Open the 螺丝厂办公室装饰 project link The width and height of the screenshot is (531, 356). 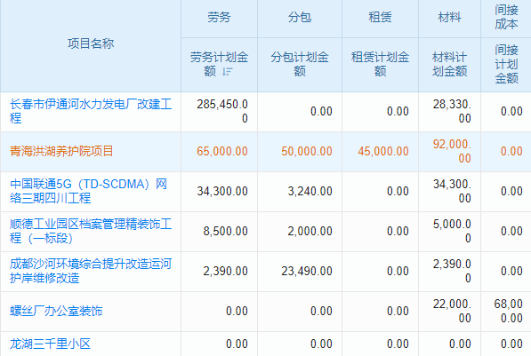56,311
